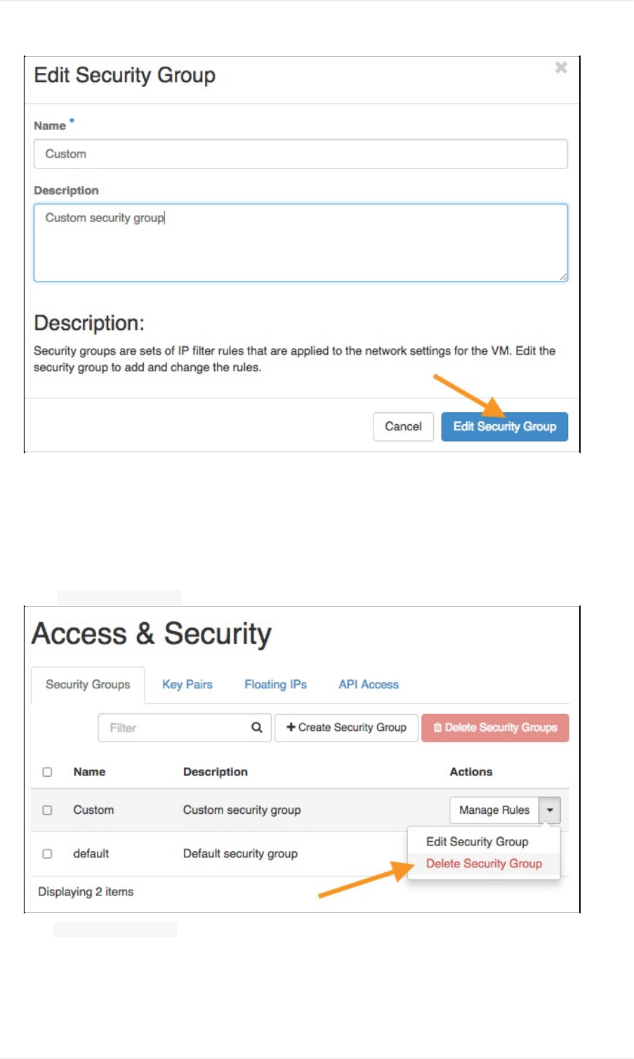Switch to the Key Pairs tab
The width and height of the screenshot is (634, 1059).
(187, 685)
